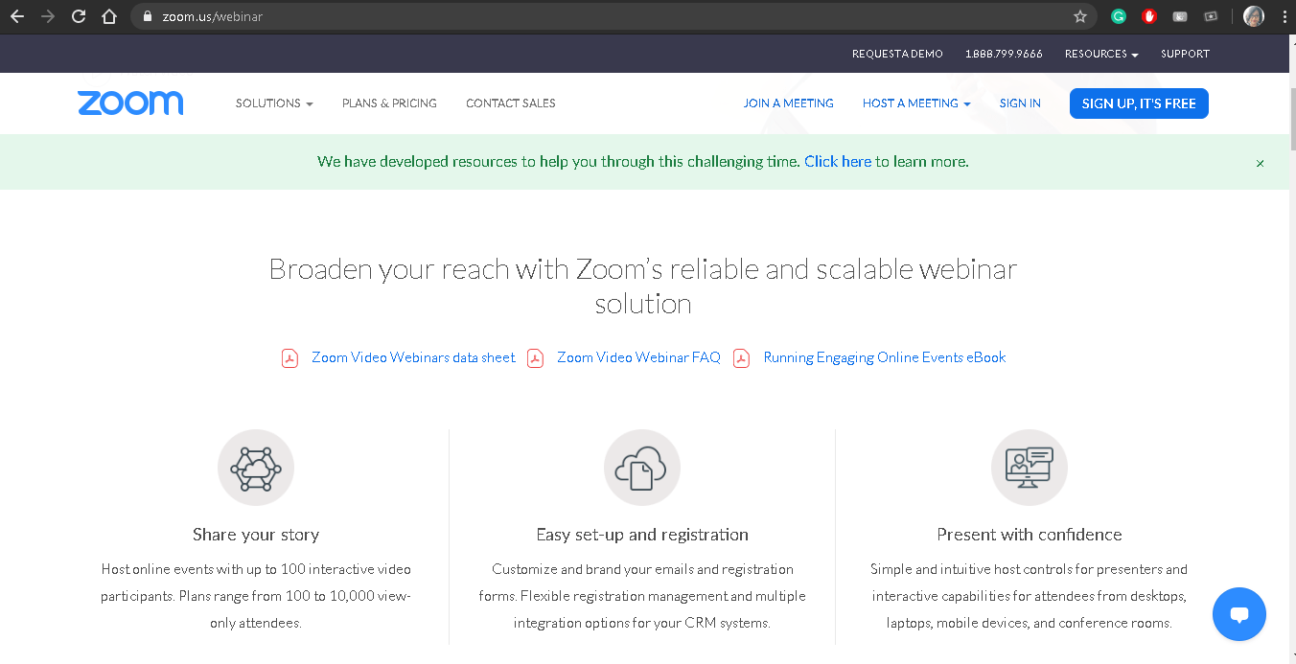This screenshot has height=664, width=1296.
Task: Open the chat bubble widget
Action: coord(1238,614)
